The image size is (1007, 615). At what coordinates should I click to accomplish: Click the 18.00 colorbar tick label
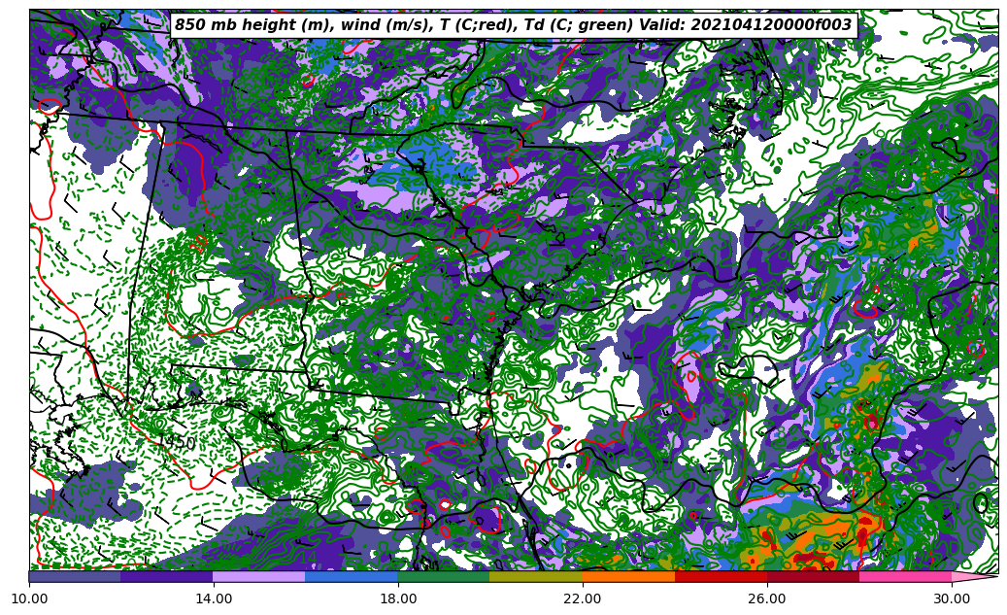pos(398,598)
